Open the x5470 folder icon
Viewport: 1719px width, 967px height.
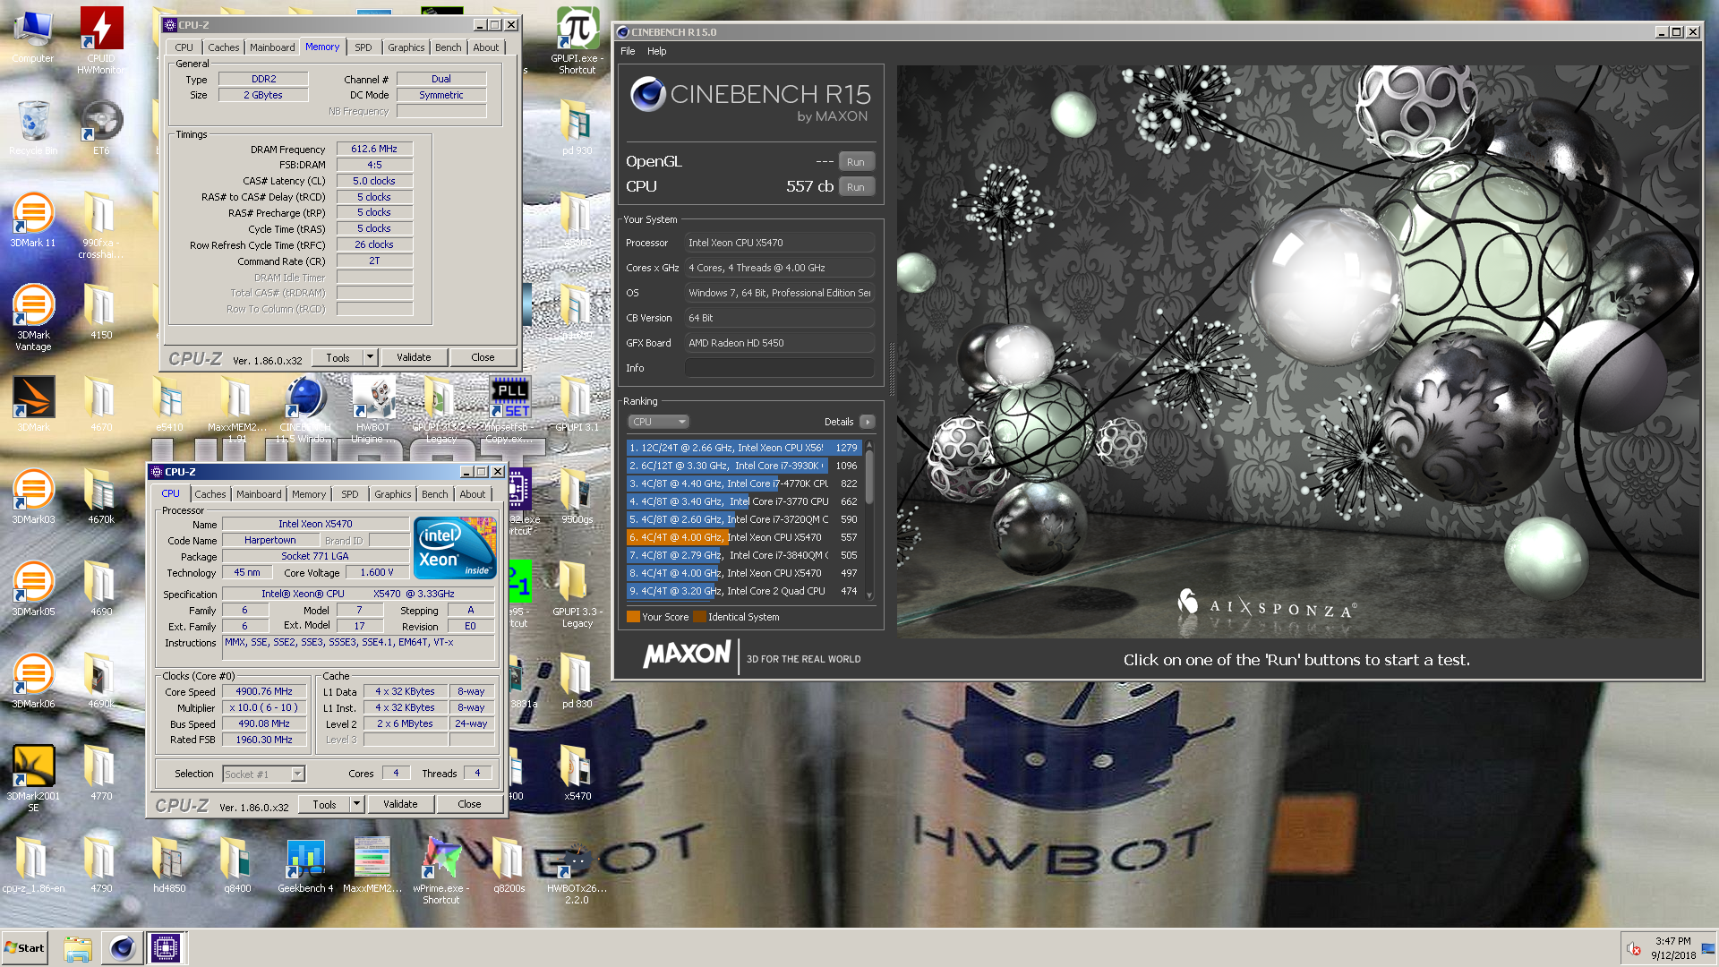(577, 774)
